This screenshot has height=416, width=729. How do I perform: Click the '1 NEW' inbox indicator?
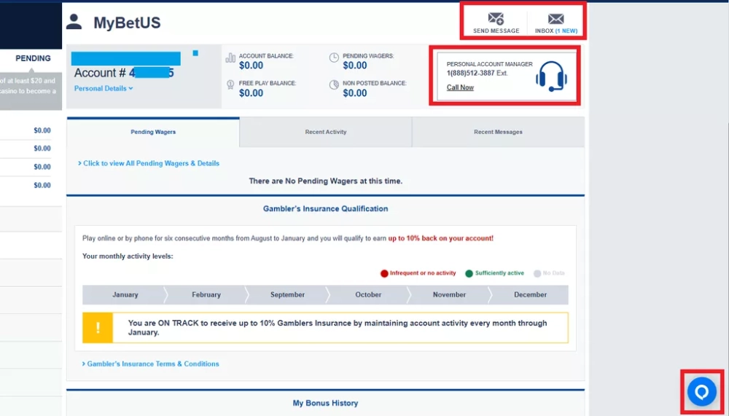click(x=566, y=31)
